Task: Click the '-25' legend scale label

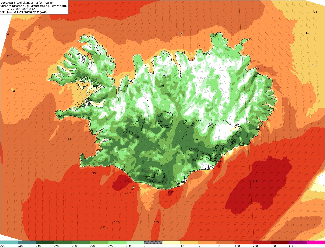Action: point(111,246)
